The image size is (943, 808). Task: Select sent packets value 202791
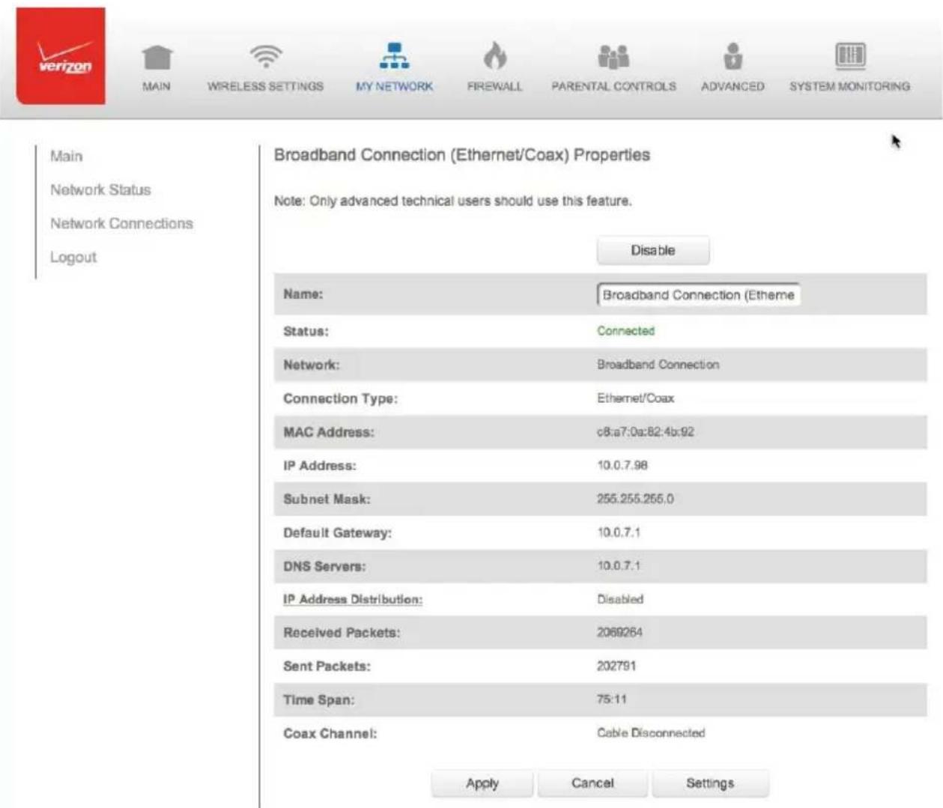point(616,666)
